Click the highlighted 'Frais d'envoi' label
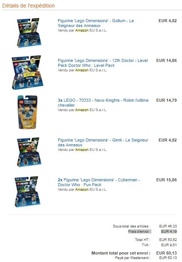The image size is (182, 262). [139, 232]
